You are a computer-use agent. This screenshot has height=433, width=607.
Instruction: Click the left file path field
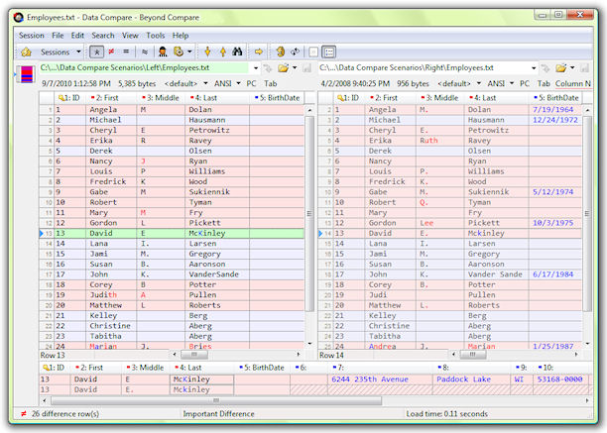(144, 68)
